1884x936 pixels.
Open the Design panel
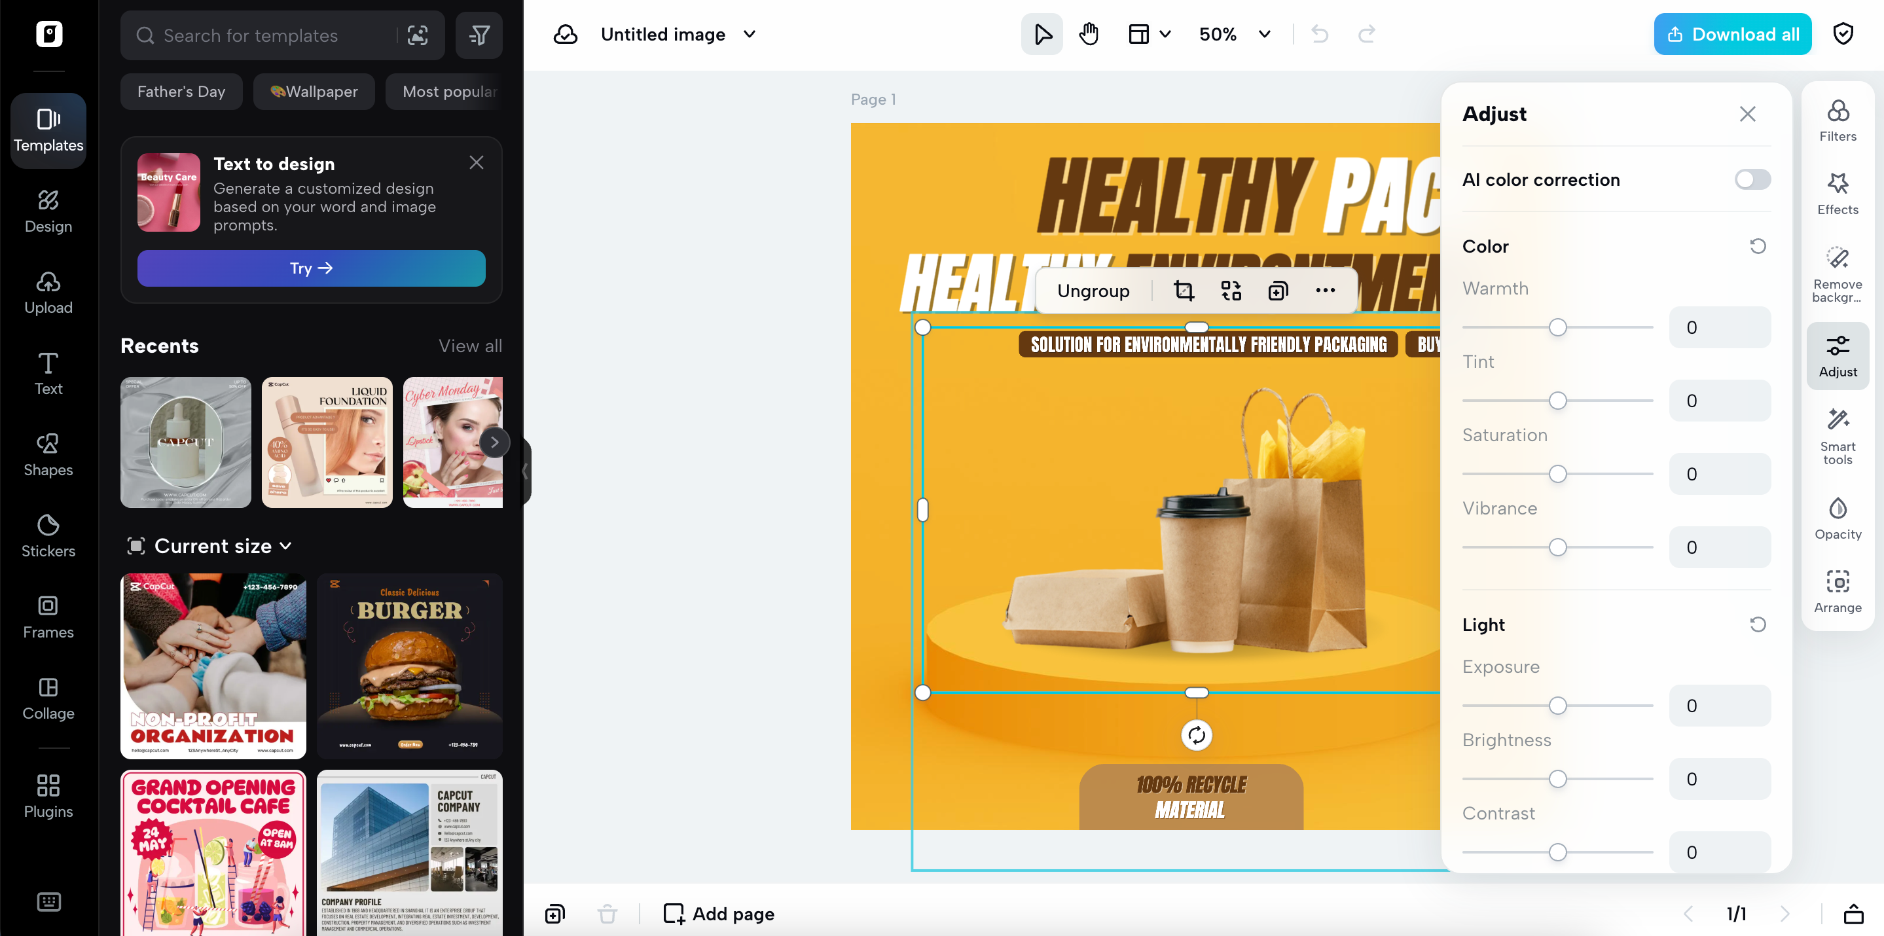(x=48, y=211)
